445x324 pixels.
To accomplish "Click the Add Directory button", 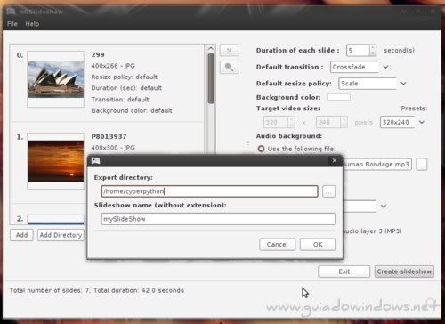I will click(x=61, y=235).
